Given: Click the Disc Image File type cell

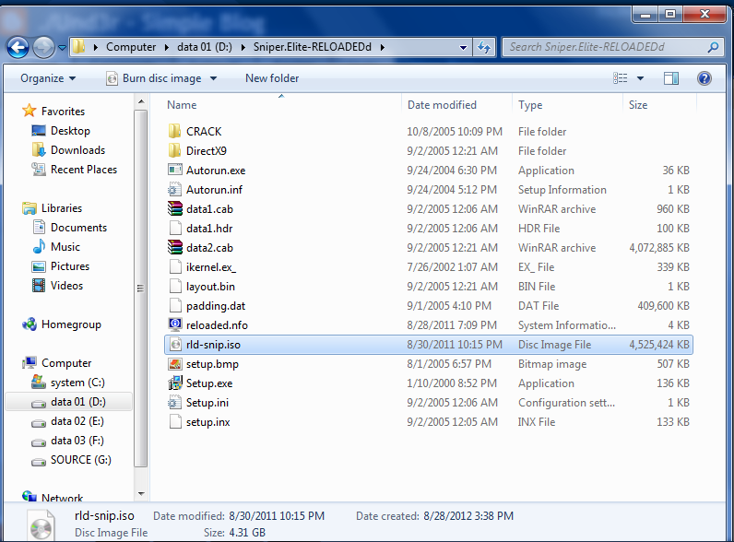Looking at the screenshot, I should tap(554, 345).
